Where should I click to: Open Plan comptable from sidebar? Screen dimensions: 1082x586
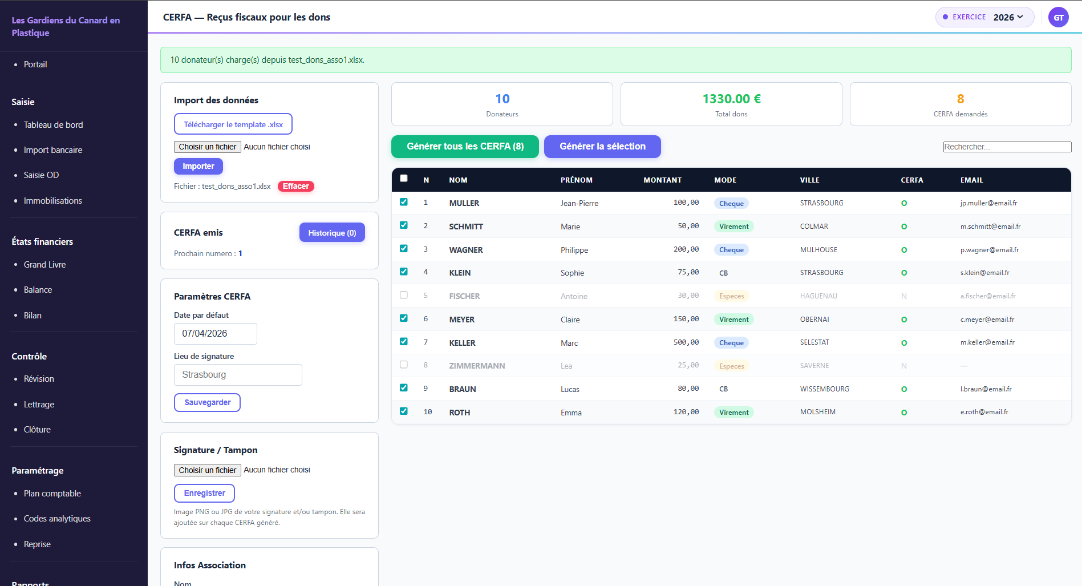coord(52,494)
